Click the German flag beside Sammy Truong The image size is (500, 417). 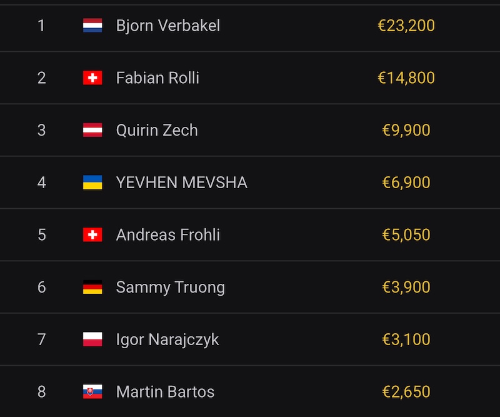(x=92, y=288)
